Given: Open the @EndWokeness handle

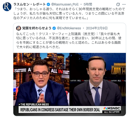Looking at the screenshot, I should (x=69, y=28).
